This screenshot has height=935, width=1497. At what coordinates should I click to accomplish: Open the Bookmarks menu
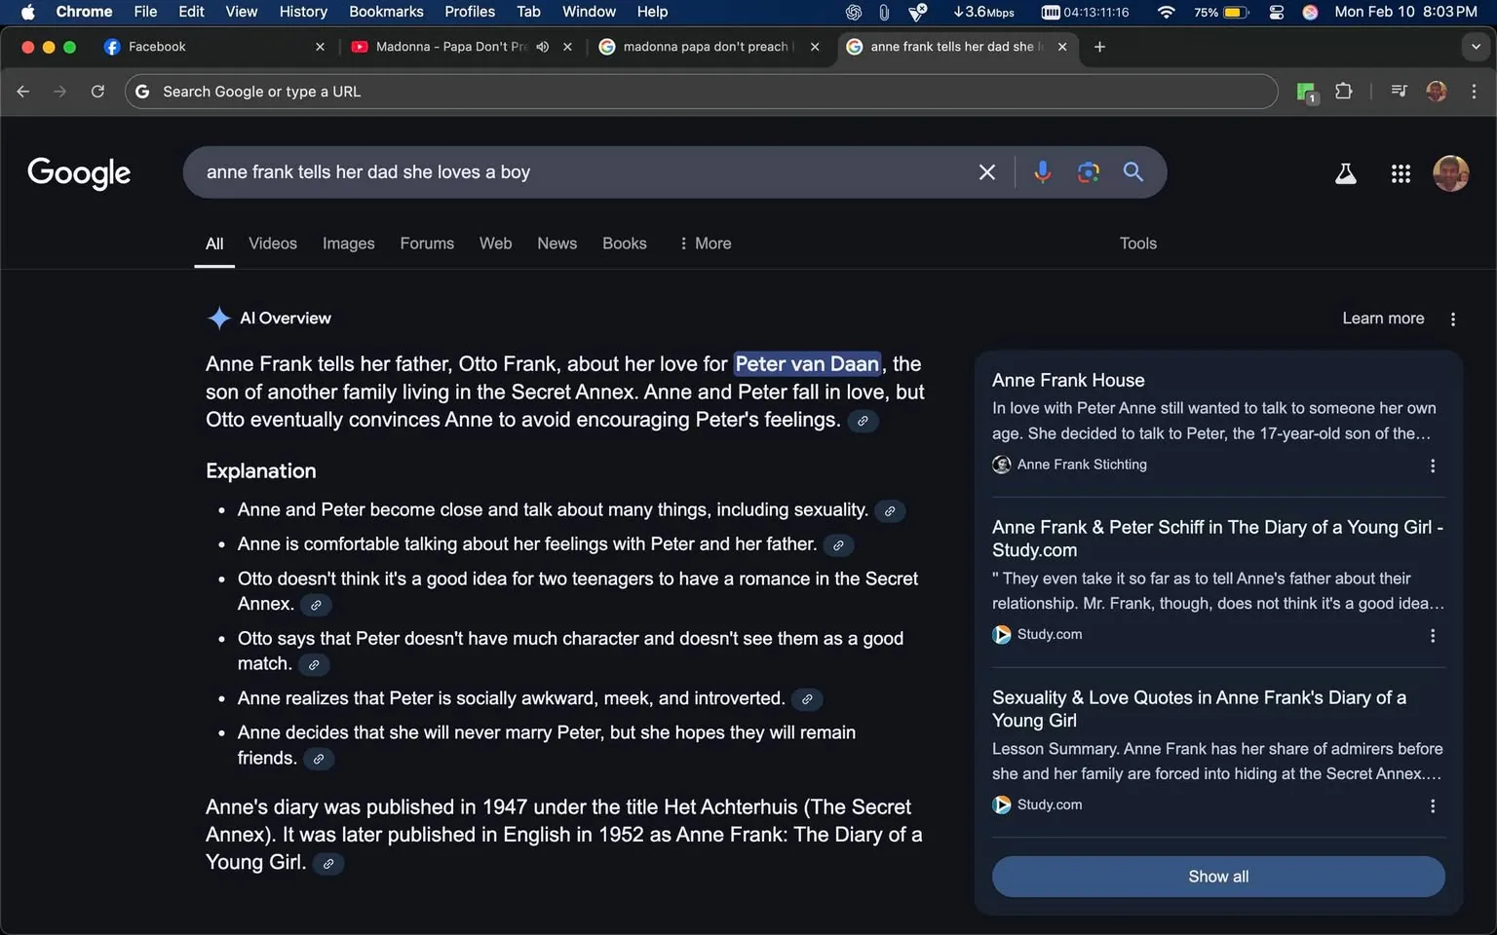coord(386,12)
